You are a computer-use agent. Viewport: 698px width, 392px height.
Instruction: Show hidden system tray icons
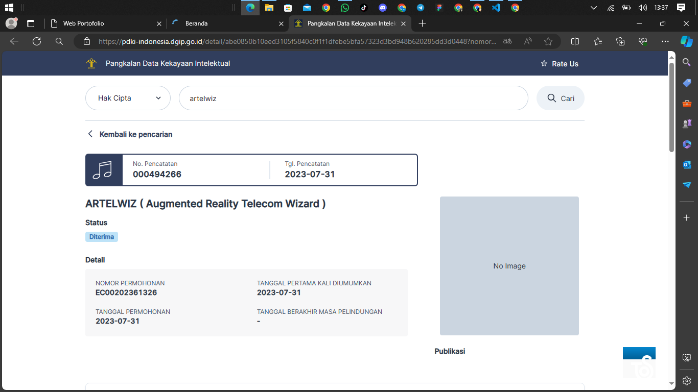coord(593,8)
